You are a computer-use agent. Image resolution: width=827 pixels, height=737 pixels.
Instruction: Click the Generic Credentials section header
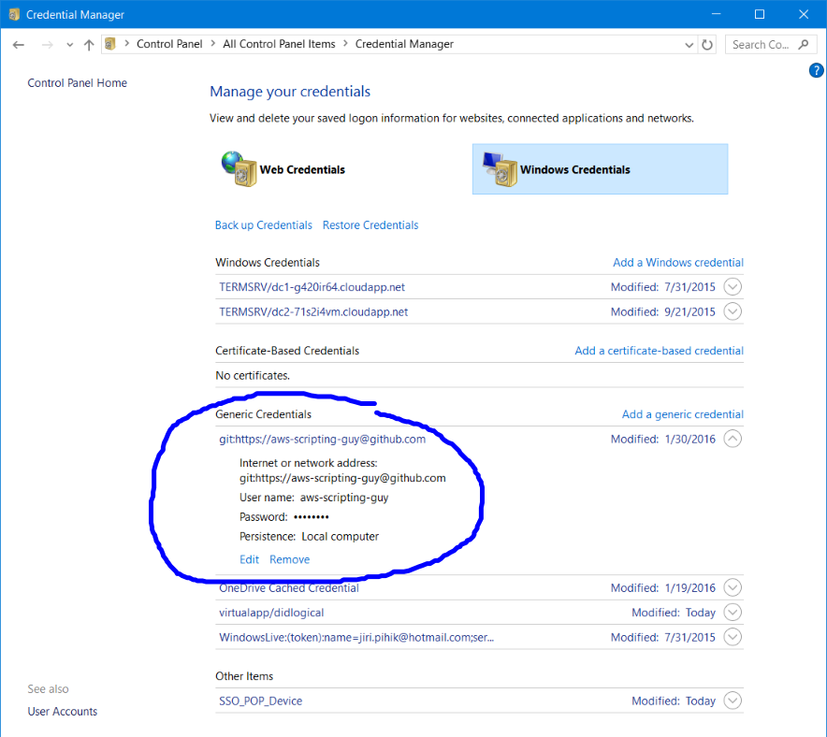pos(263,414)
